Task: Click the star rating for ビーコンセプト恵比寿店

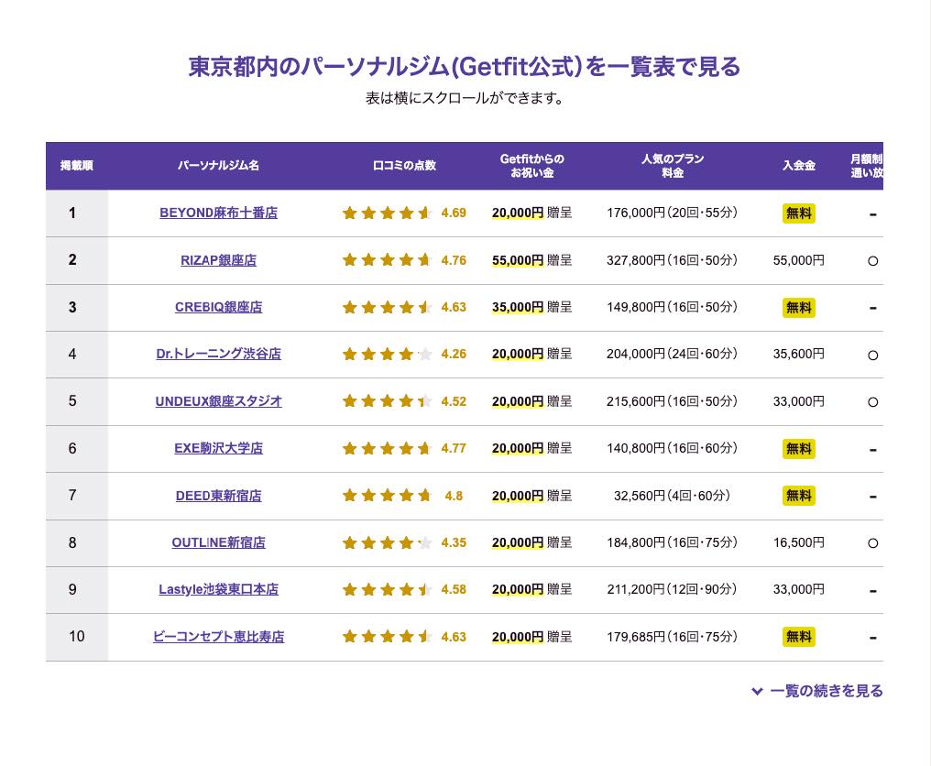Action: click(x=387, y=637)
